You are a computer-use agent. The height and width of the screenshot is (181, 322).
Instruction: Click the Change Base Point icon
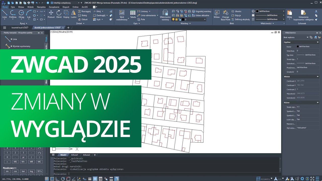(x=226, y=15)
